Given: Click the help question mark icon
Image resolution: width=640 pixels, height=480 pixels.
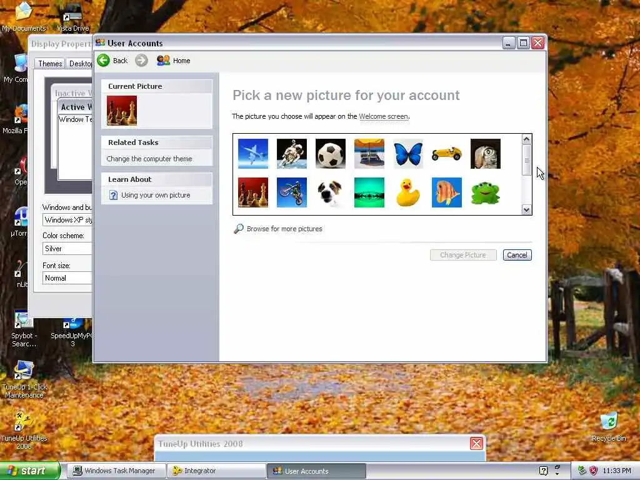Looking at the screenshot, I should pos(114,195).
